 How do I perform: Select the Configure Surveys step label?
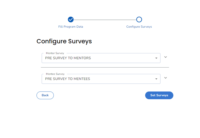click(x=139, y=27)
